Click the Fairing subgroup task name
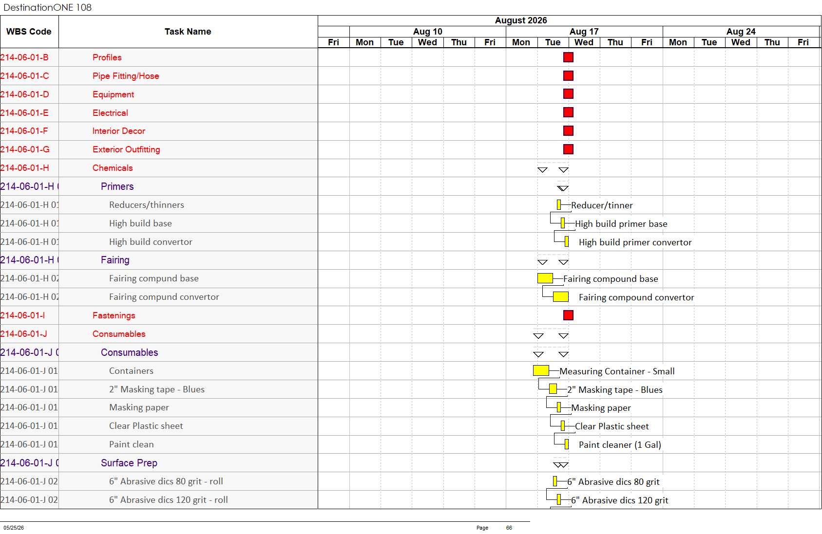 pos(115,260)
